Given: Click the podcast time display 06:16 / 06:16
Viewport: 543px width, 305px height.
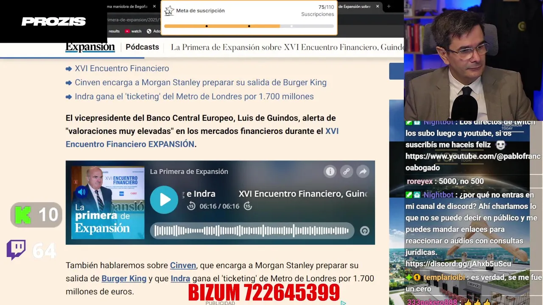Looking at the screenshot, I should 219,206.
